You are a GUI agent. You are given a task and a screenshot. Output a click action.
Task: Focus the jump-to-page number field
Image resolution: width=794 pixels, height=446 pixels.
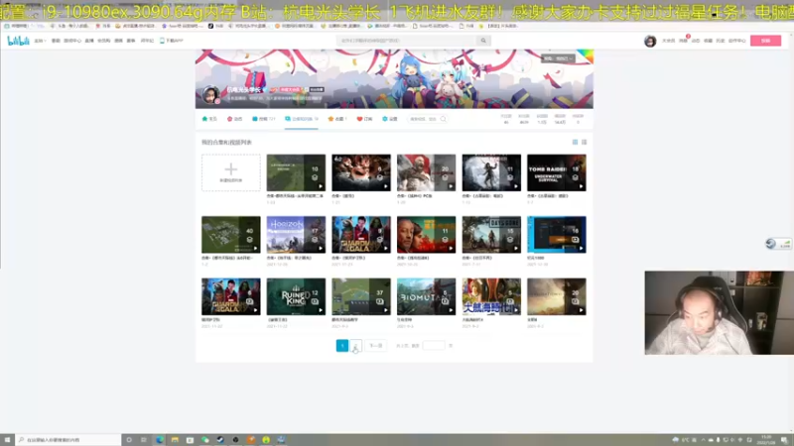click(x=434, y=345)
